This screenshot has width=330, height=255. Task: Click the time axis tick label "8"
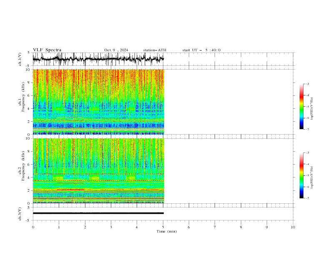click(x=241, y=227)
